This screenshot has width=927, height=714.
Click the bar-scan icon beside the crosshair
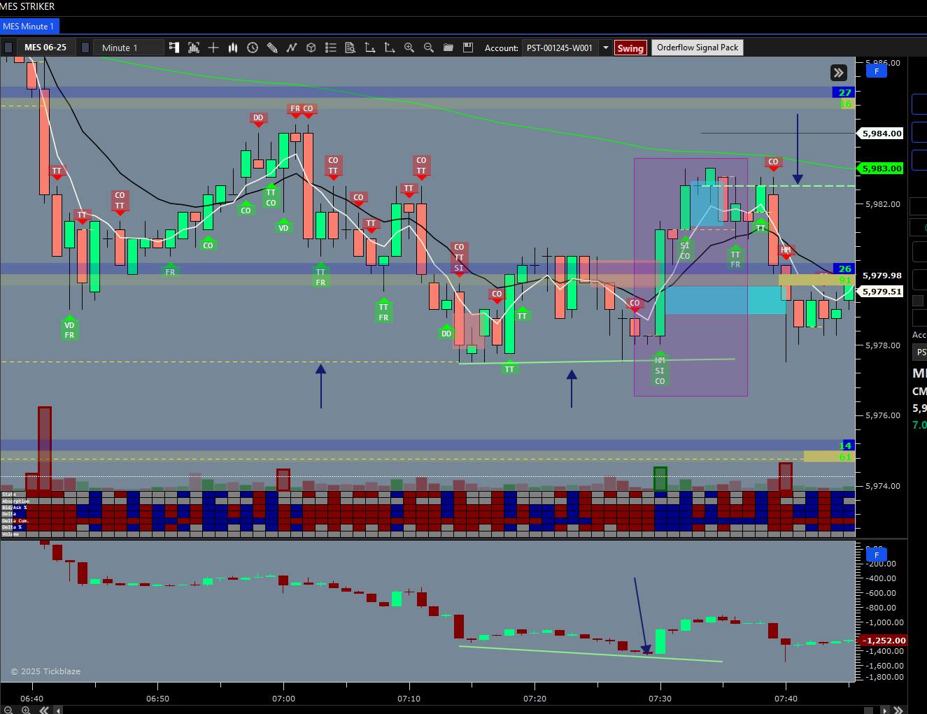click(194, 48)
